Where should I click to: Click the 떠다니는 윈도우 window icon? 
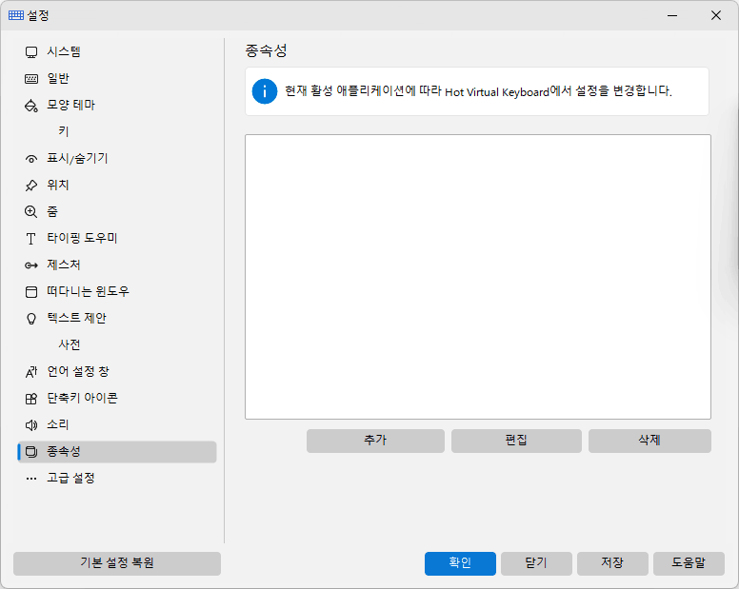pos(31,292)
